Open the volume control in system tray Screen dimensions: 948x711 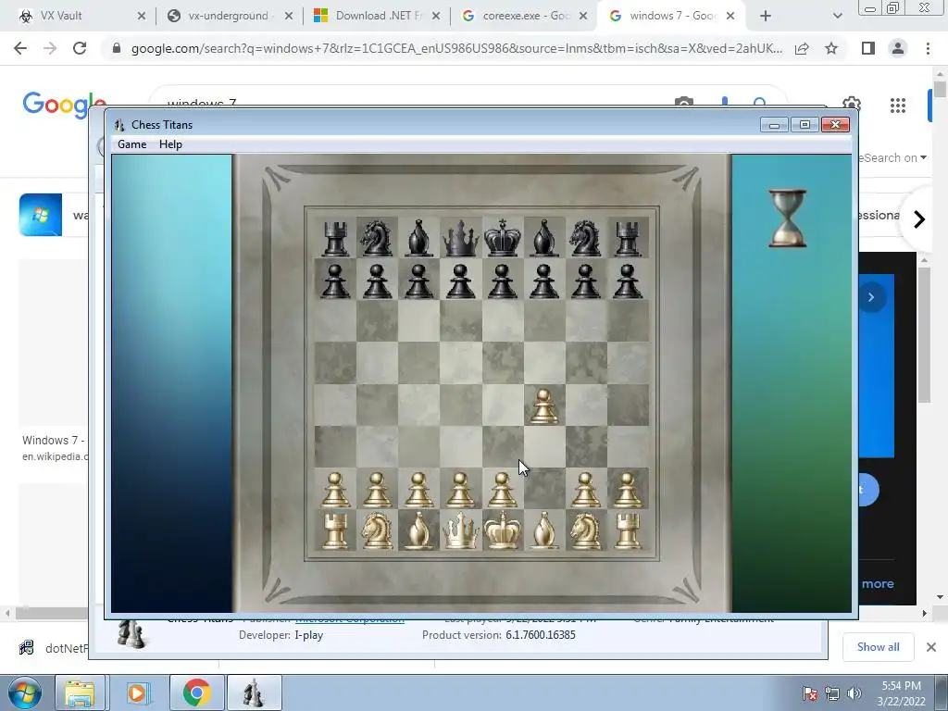(854, 693)
